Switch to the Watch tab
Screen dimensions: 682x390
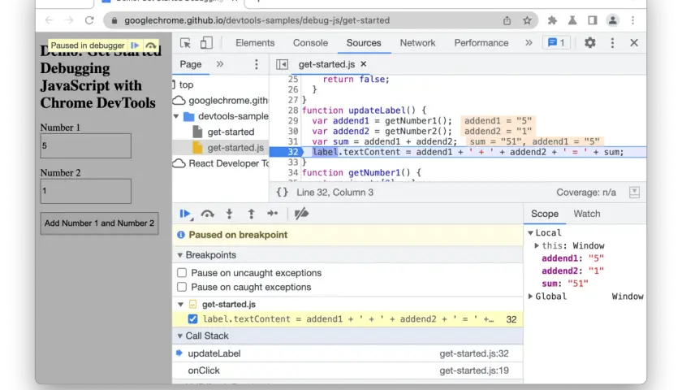point(587,214)
